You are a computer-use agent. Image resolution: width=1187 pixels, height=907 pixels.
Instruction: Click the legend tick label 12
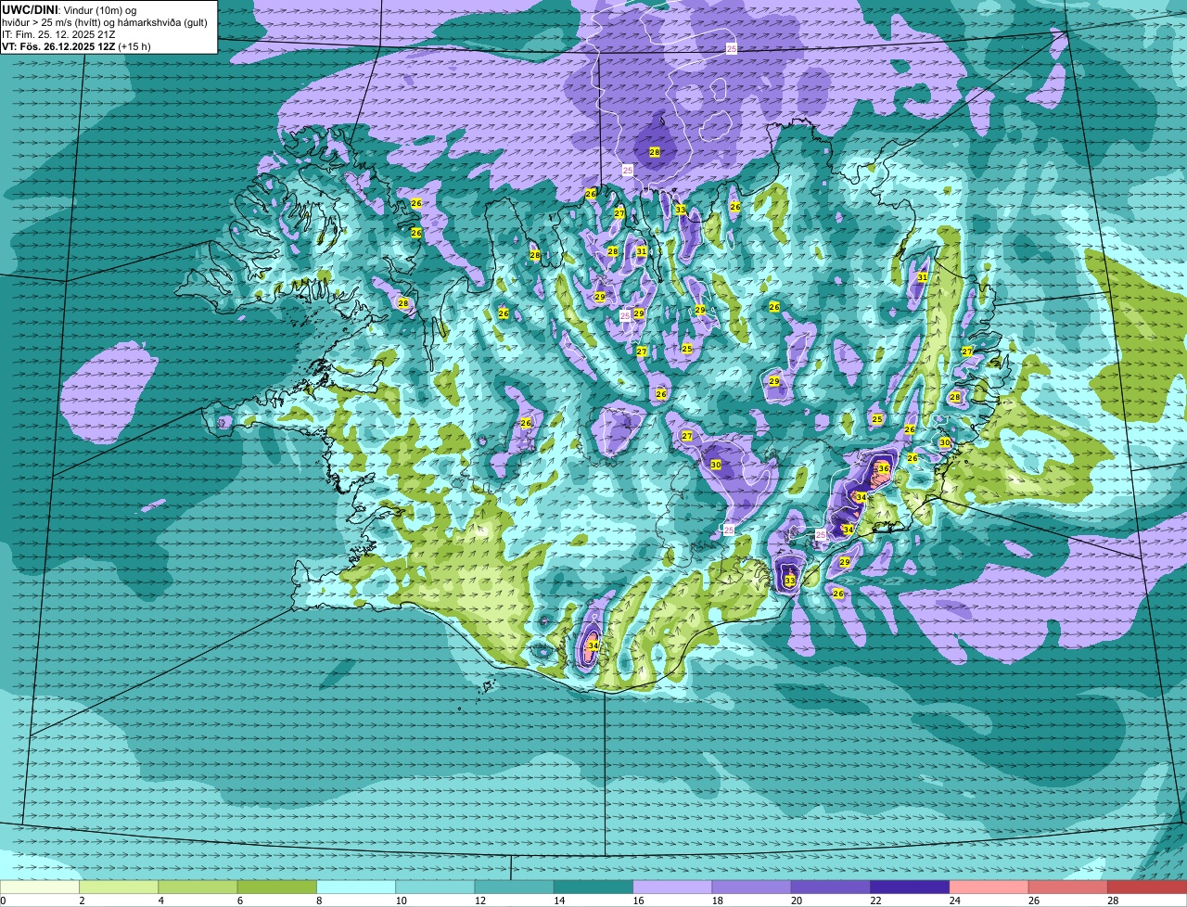480,901
